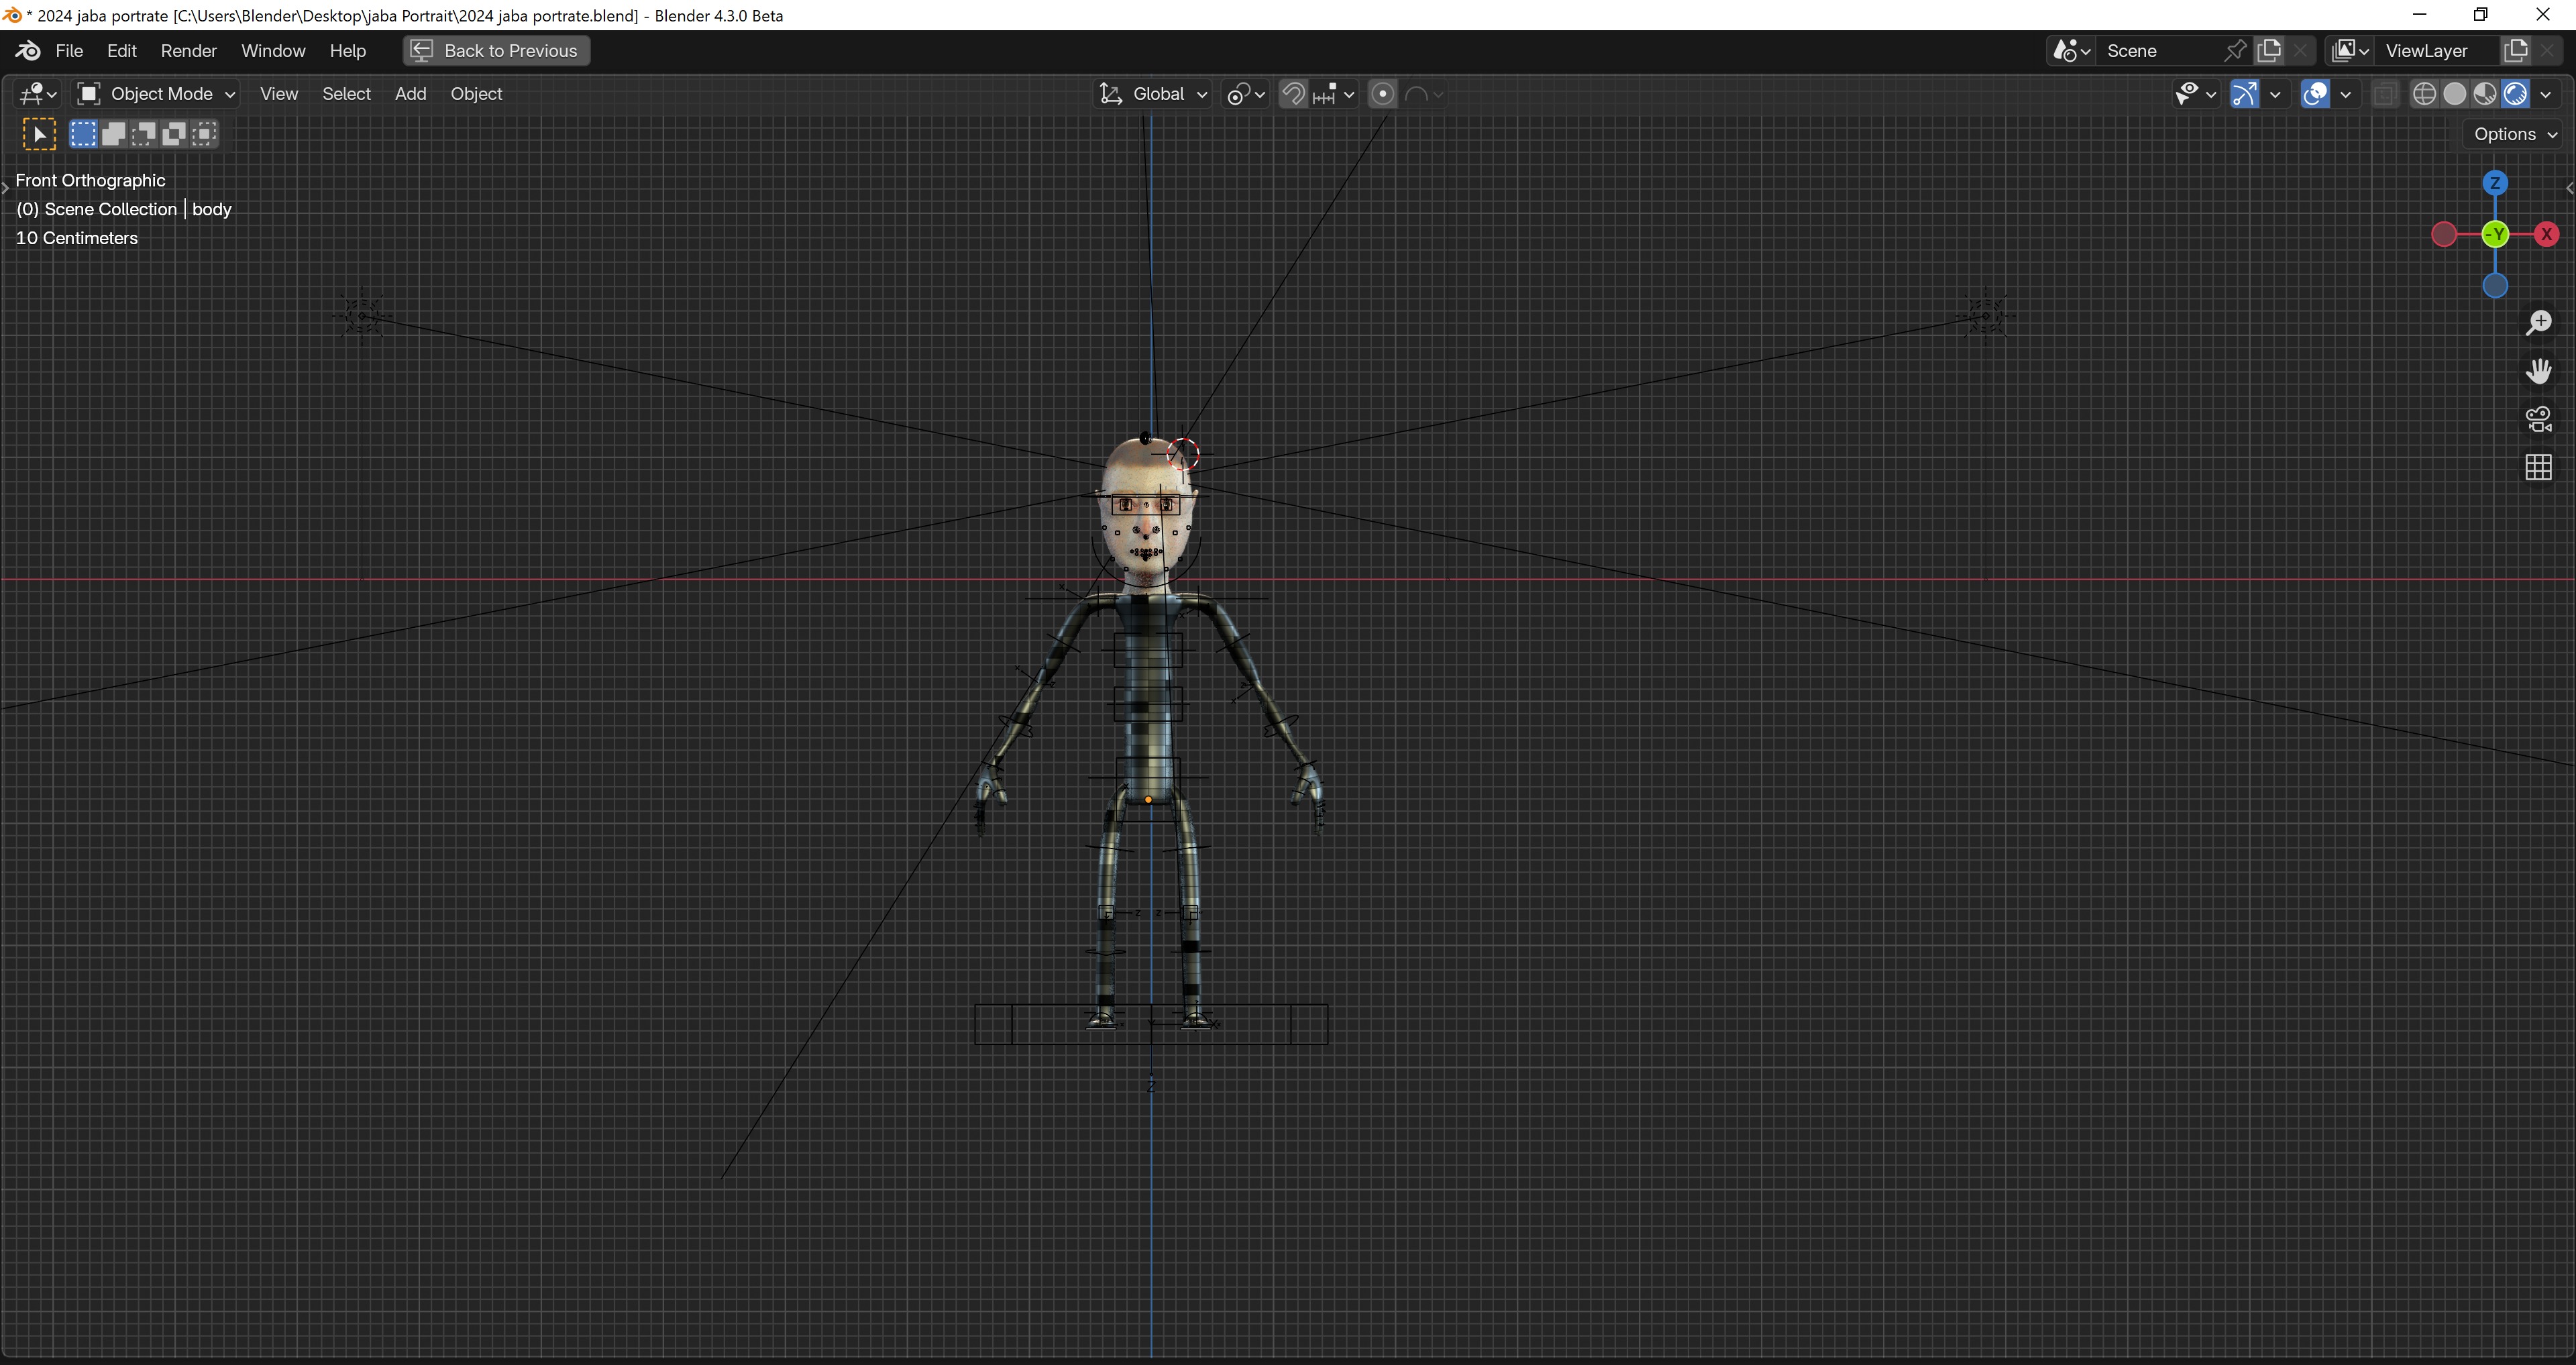Viewport: 2576px width, 1365px height.
Task: Click the negative Z axis gizmo circle
Action: click(2495, 286)
